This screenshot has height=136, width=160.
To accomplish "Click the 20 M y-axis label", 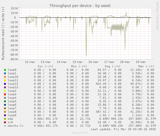I will click(x=14, y=8).
